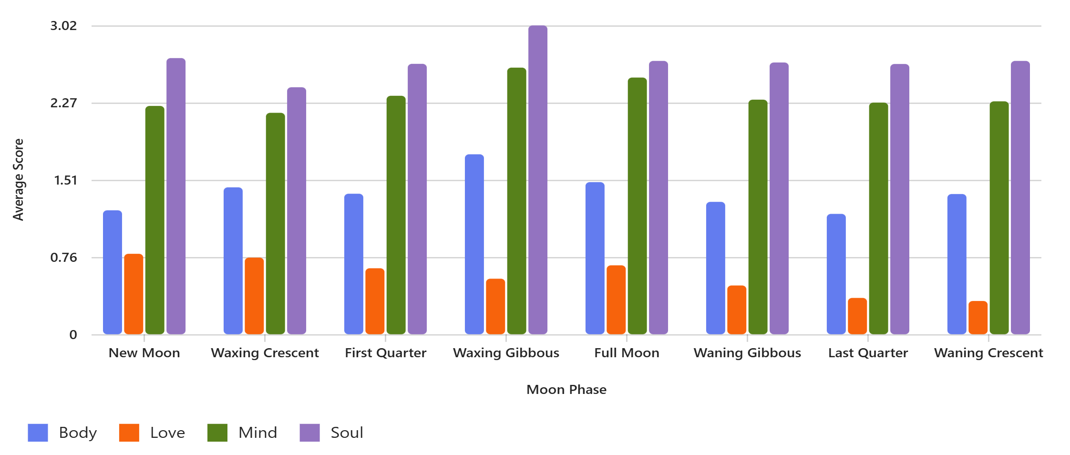The height and width of the screenshot is (455, 1070).
Task: Click the New Moon axis label
Action: [x=144, y=353]
